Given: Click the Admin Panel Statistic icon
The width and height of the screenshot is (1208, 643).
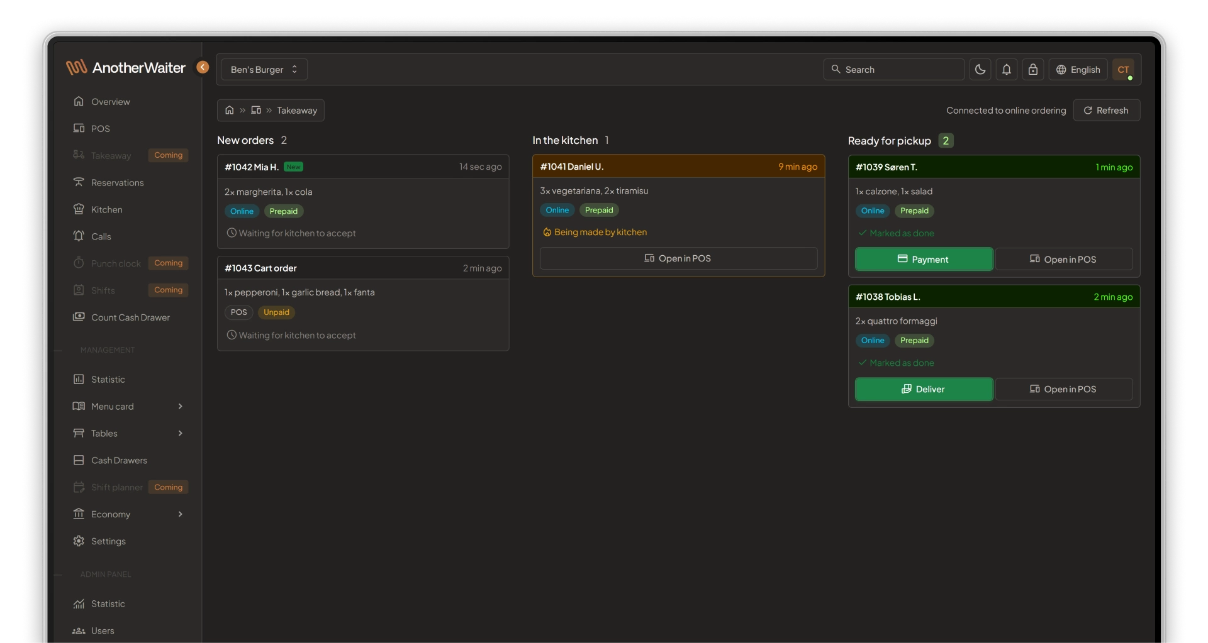Looking at the screenshot, I should pos(79,603).
